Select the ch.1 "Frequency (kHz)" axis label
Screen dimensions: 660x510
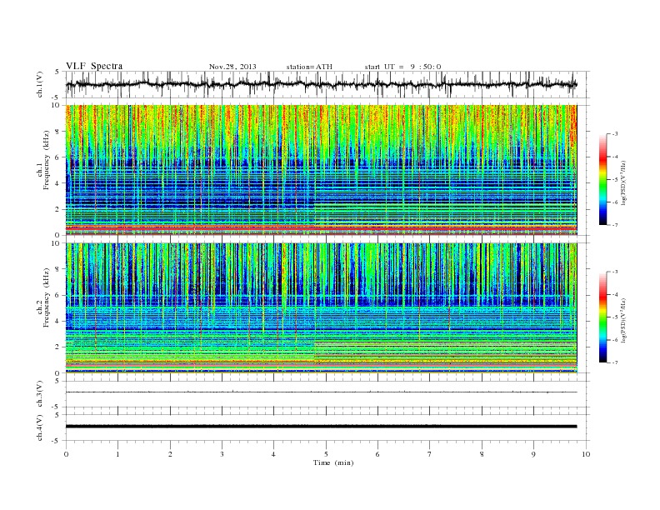(x=47, y=160)
